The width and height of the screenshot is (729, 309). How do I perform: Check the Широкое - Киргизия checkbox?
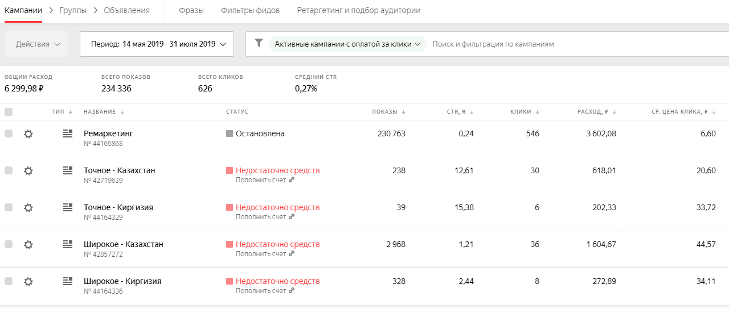coord(9,281)
